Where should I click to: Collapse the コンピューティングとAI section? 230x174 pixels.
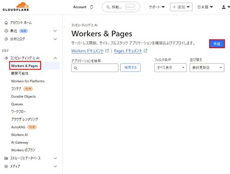coord(55,58)
